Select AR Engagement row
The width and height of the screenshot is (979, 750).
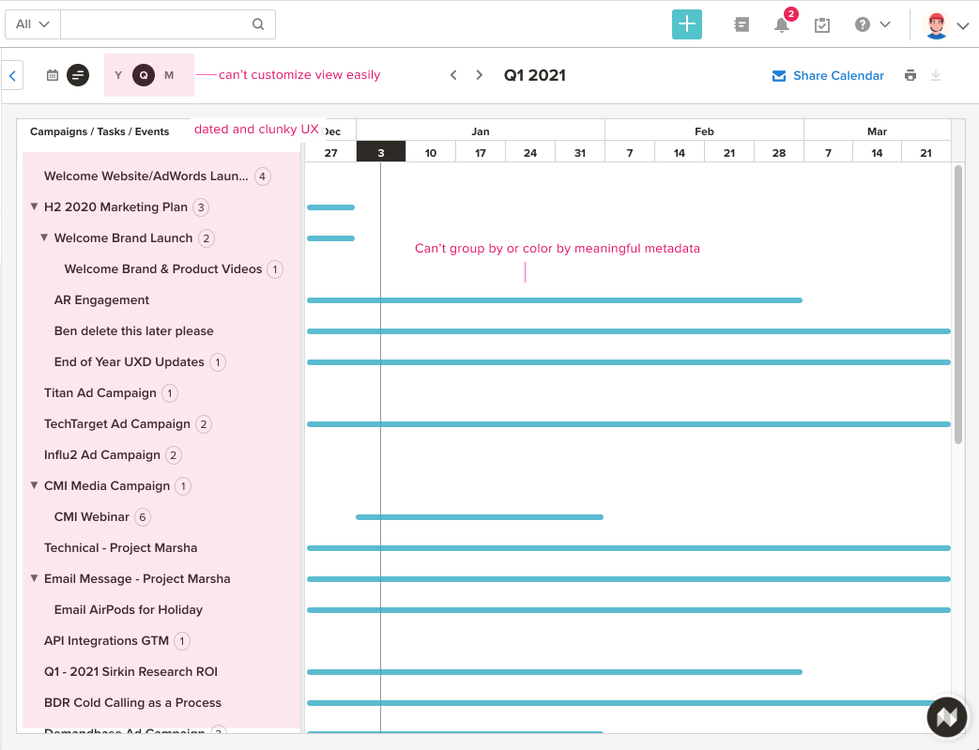point(101,299)
